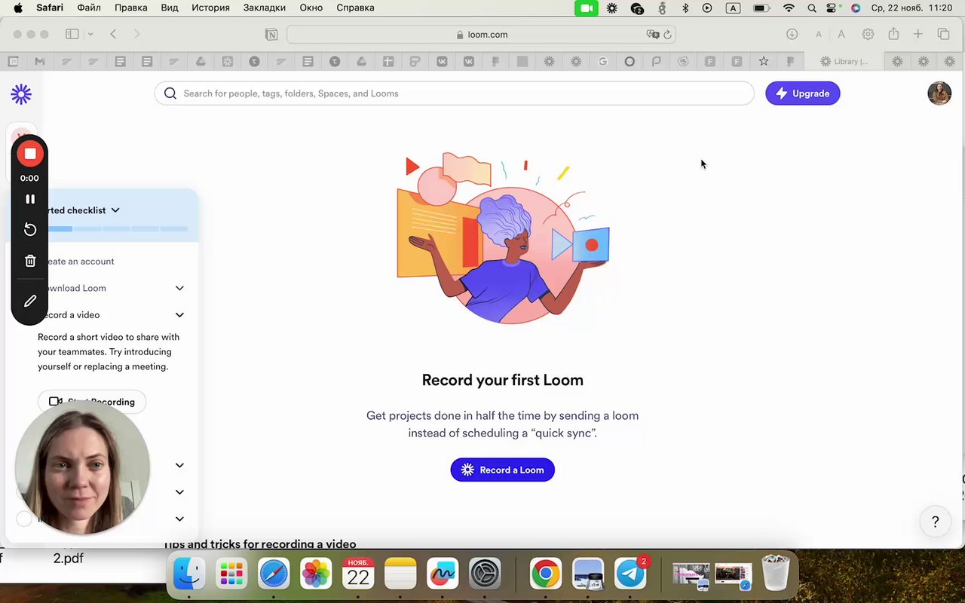Click the loom.com address bar
This screenshot has width=965, height=603.
(x=481, y=34)
